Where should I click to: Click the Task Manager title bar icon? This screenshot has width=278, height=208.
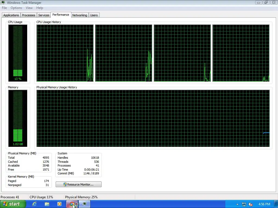pos(3,2)
